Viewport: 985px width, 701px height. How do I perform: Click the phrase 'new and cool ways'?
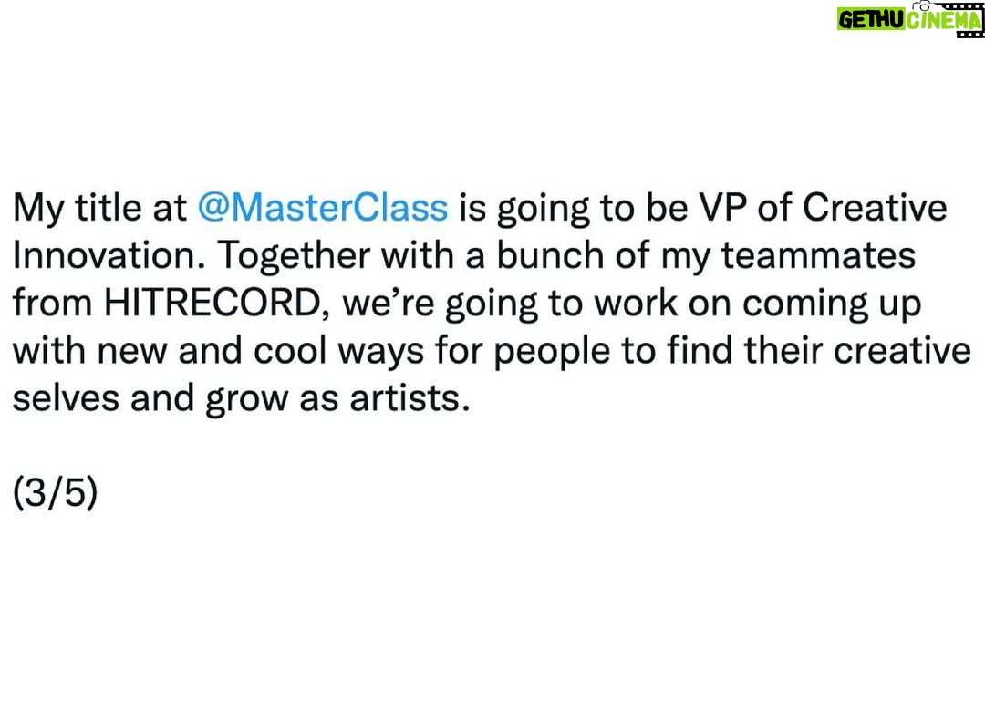[x=261, y=352]
